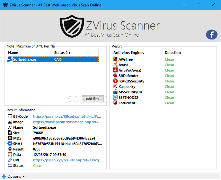Click Clean detection for Forticlient
This screenshot has height=180, width=221.
[x=169, y=103]
